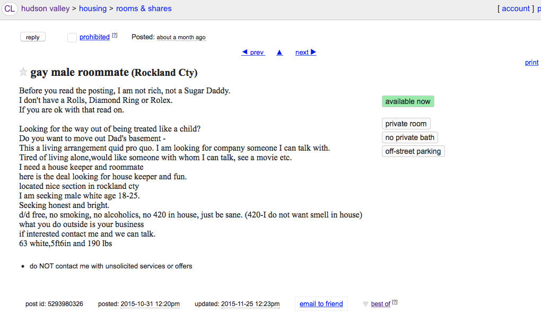Click the best of link
This screenshot has width=541, height=313.
pyautogui.click(x=380, y=304)
